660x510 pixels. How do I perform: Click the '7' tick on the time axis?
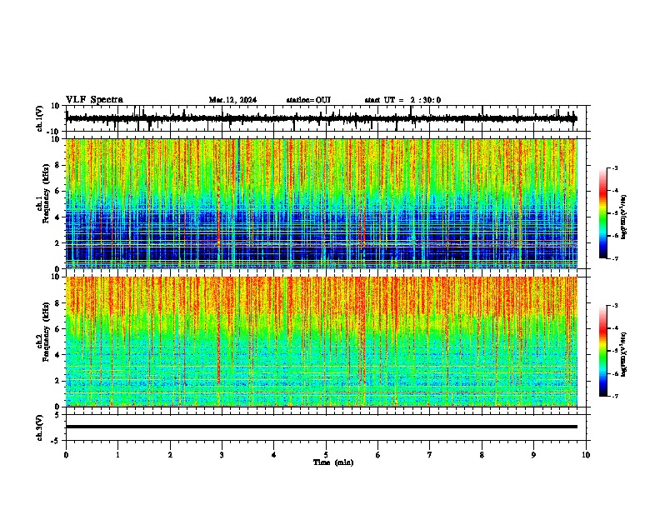[x=430, y=455]
